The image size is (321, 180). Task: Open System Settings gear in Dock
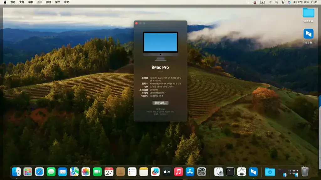point(202,172)
